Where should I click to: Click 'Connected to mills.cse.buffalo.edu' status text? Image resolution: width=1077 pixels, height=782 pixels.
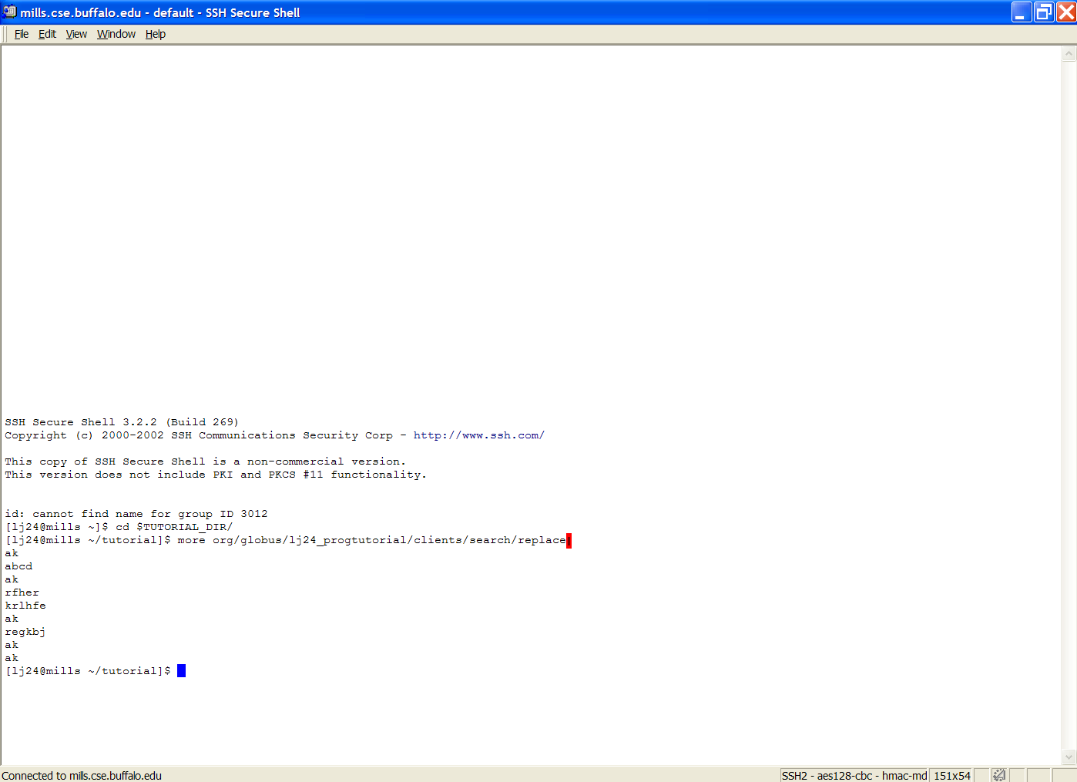click(x=82, y=775)
